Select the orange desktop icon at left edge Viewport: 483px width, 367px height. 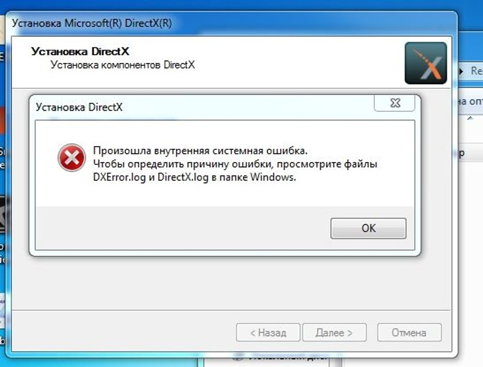click(x=2, y=120)
